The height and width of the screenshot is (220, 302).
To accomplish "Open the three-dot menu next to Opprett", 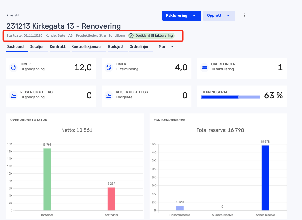I will (x=244, y=15).
